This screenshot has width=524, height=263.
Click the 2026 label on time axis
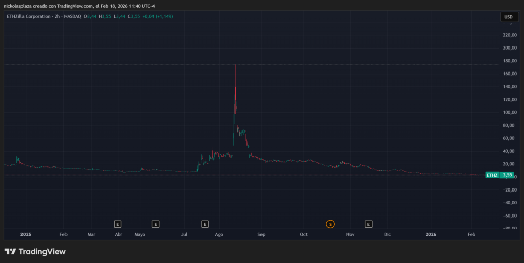[431, 235]
